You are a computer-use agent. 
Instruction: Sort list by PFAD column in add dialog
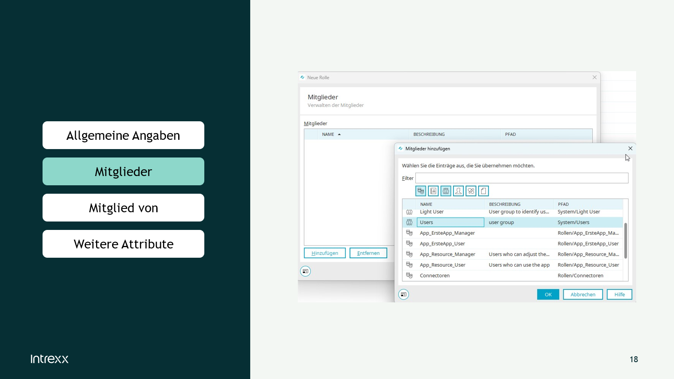pos(563,204)
